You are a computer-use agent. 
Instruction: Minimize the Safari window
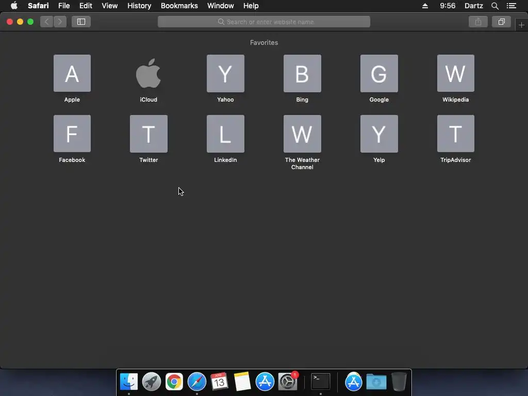[x=20, y=22]
